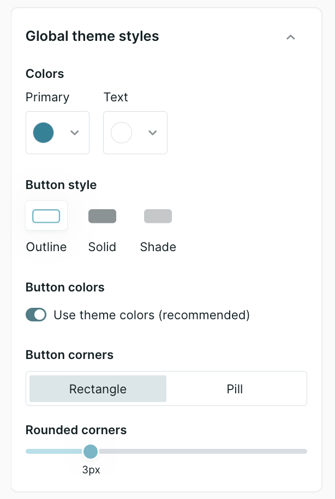Click the Primary teal color circle
This screenshot has height=499, width=335.
[x=43, y=133]
